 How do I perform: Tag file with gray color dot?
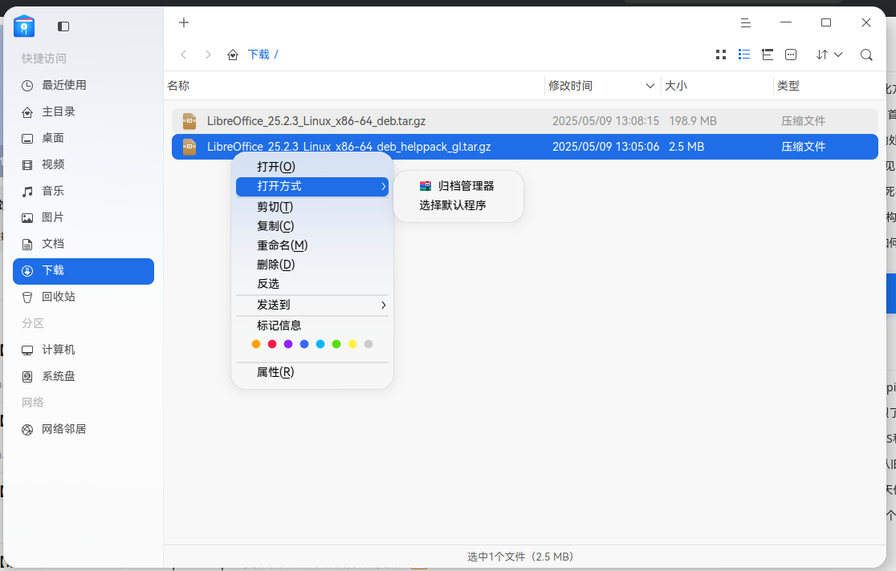coord(368,344)
